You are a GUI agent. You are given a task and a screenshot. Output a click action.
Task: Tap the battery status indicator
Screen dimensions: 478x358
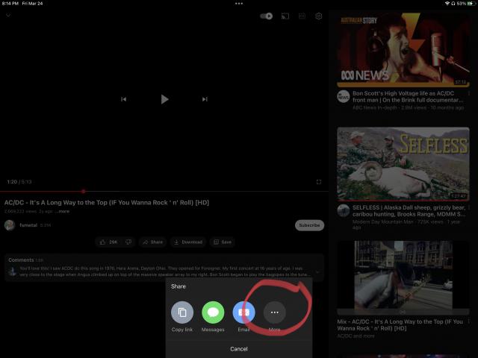pos(471,3)
